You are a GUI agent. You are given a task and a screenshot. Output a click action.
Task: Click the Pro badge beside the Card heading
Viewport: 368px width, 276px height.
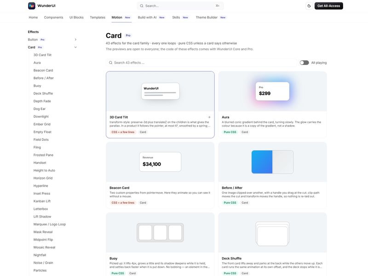pyautogui.click(x=128, y=35)
